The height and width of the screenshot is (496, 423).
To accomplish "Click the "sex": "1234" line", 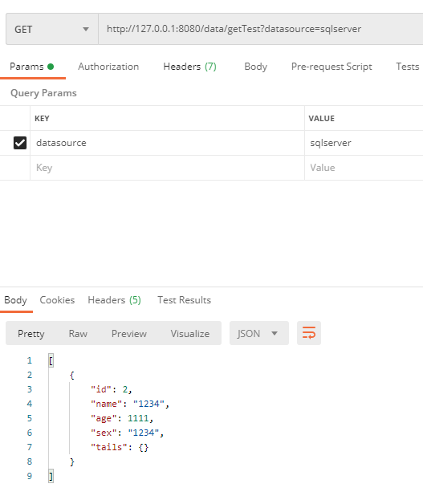I will (127, 433).
